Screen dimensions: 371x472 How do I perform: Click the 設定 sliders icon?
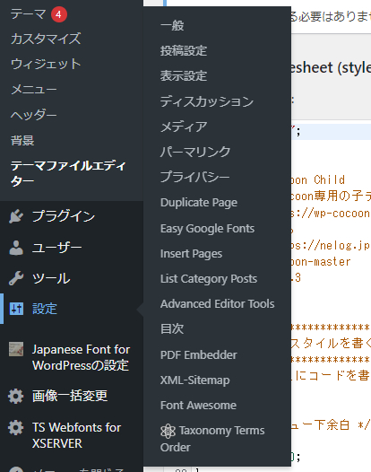tap(16, 309)
